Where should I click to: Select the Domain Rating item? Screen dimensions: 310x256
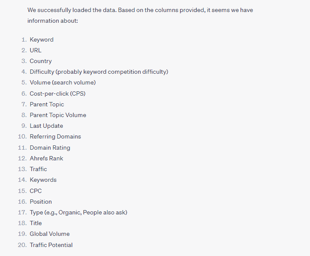(50, 148)
